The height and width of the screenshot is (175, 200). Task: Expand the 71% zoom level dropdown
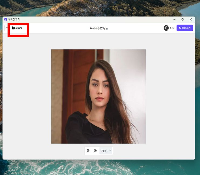point(106,151)
